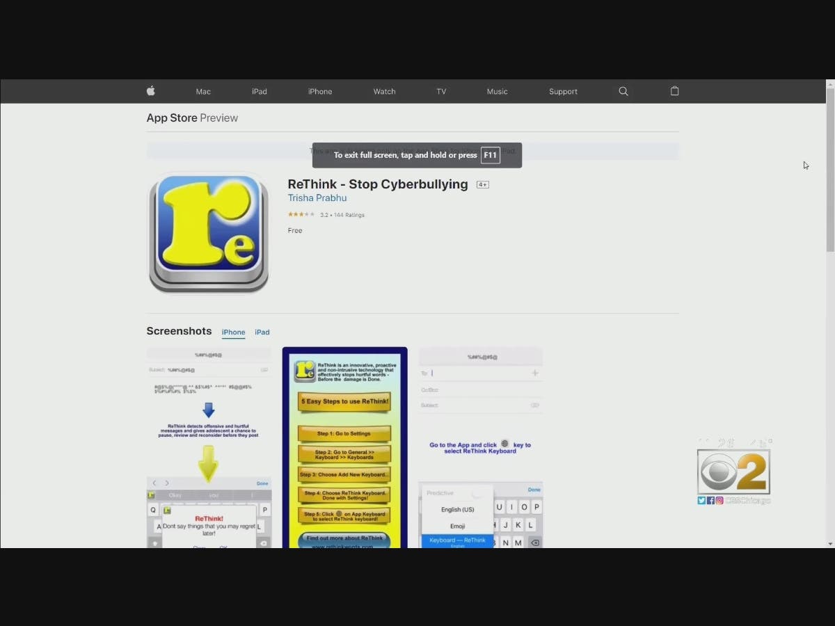The width and height of the screenshot is (835, 626).
Task: Click the vertical scrollbar thumb
Action: 829,170
